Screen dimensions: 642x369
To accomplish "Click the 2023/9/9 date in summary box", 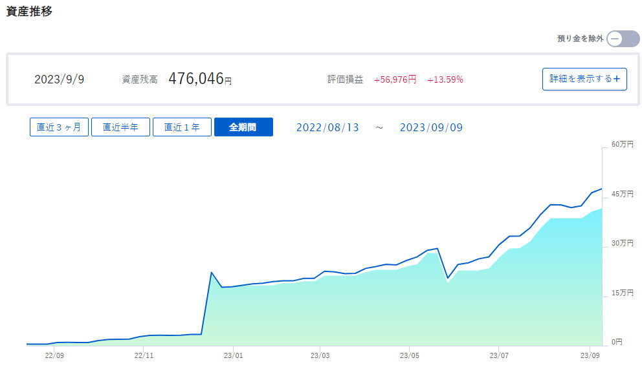I will tap(59, 79).
